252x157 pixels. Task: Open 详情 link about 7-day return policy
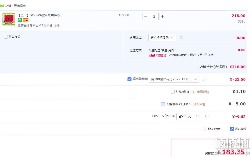click(x=56, y=25)
